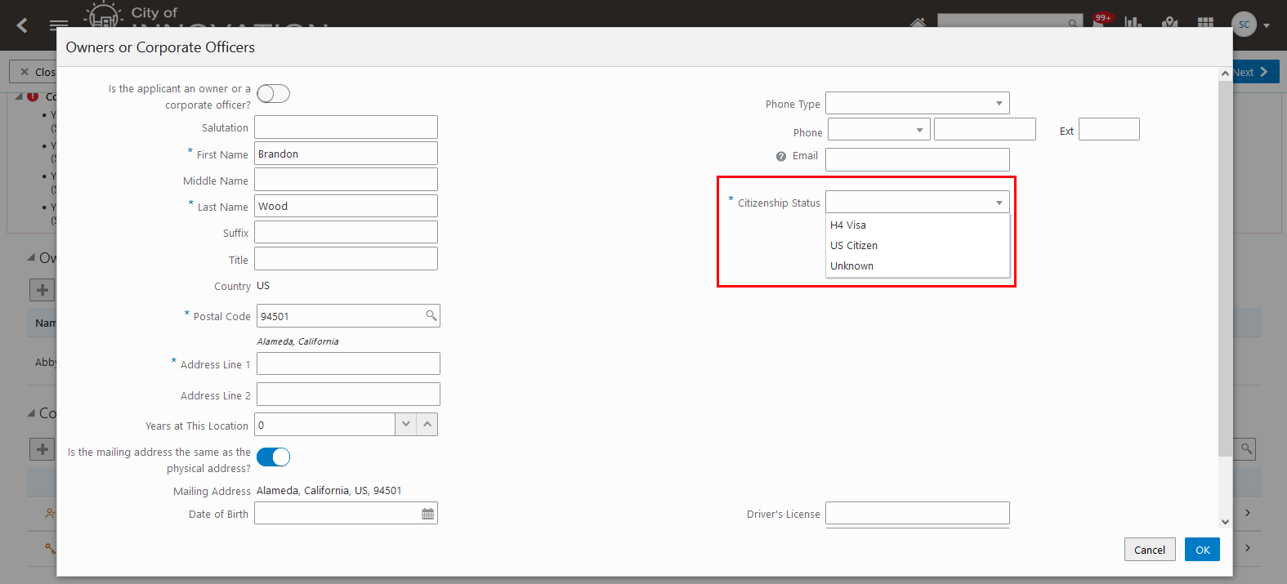Click First Name field containing Brandon
Image resolution: width=1287 pixels, height=584 pixels.
coord(346,154)
